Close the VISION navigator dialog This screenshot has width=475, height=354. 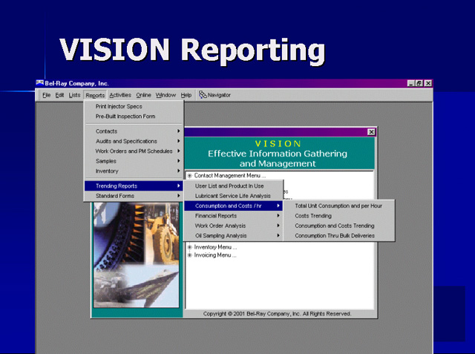tap(371, 131)
